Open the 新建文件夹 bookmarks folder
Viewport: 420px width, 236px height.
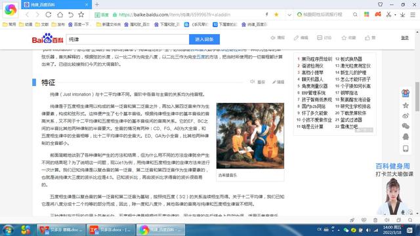click(x=108, y=24)
